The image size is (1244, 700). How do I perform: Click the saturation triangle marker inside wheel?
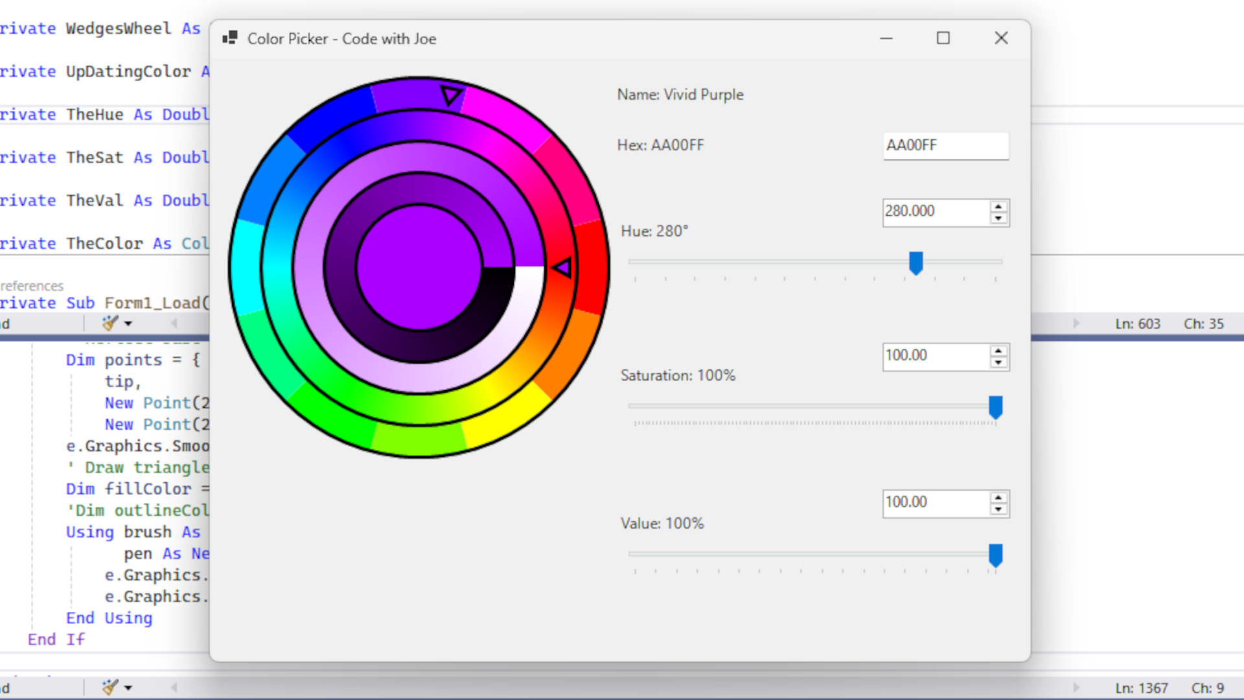pos(562,266)
